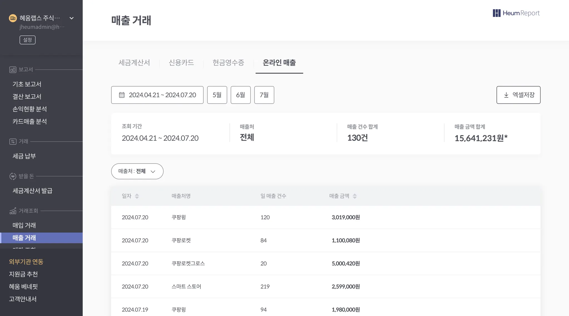Open 카드매출 분석 in sidebar menu

coord(30,122)
